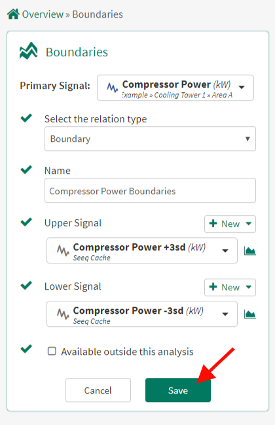
Task: Click the Boundaries breadcrumb item
Action: (98, 14)
